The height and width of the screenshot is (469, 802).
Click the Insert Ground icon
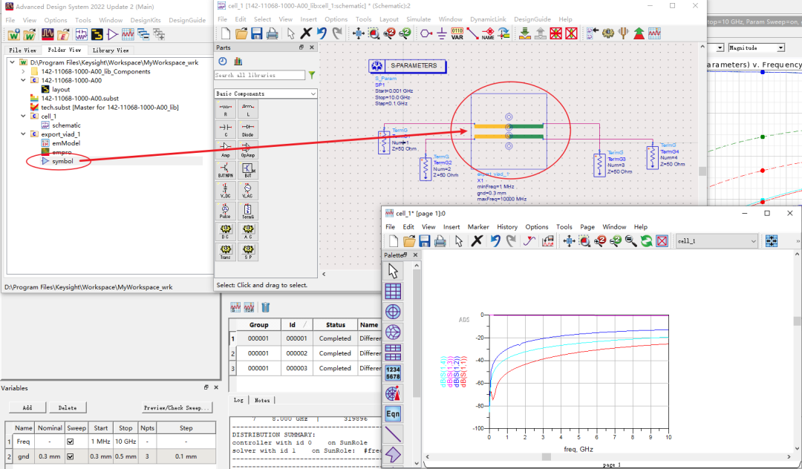pyautogui.click(x=442, y=33)
